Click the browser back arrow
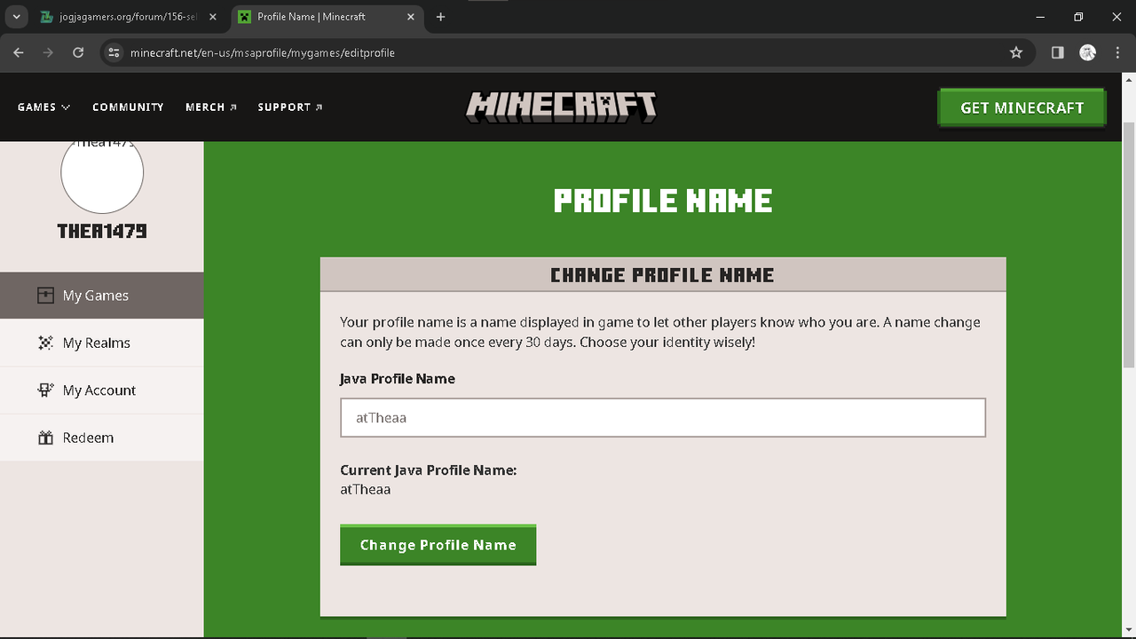The height and width of the screenshot is (639, 1136). point(19,53)
